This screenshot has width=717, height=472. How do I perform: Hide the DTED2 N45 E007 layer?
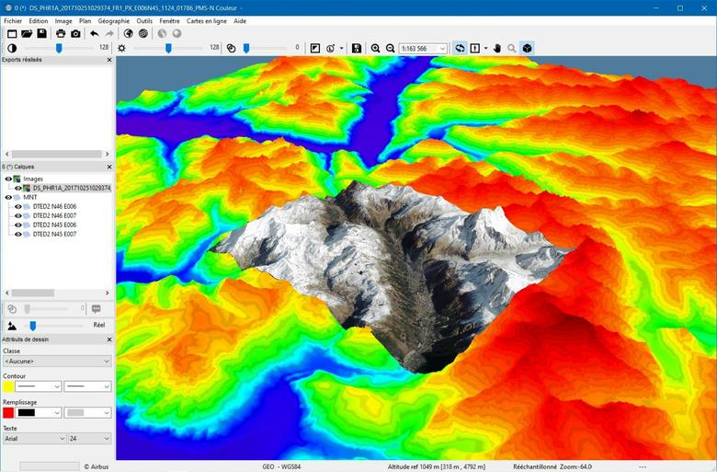coord(18,234)
